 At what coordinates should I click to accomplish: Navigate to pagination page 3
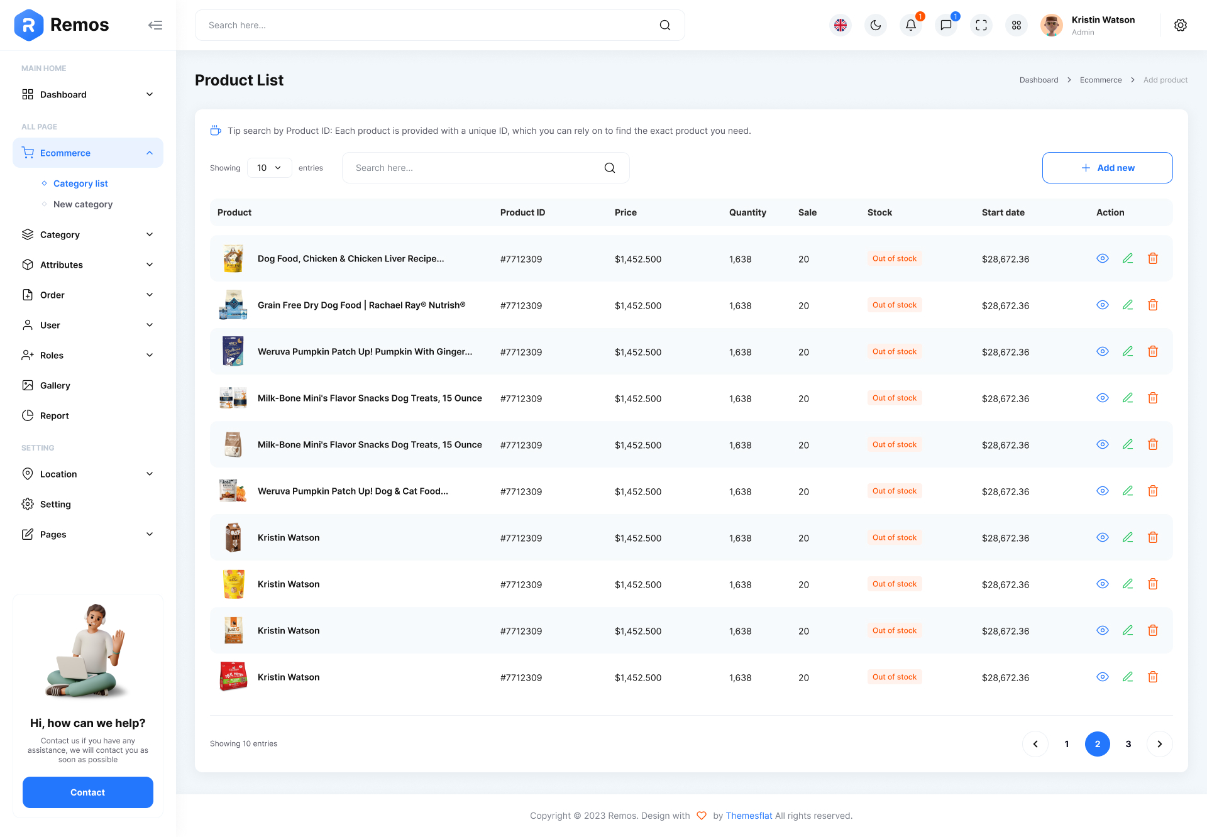(x=1128, y=743)
